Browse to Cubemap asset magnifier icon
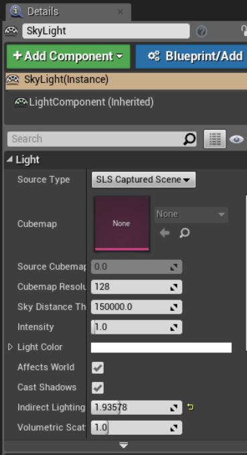 tap(184, 233)
